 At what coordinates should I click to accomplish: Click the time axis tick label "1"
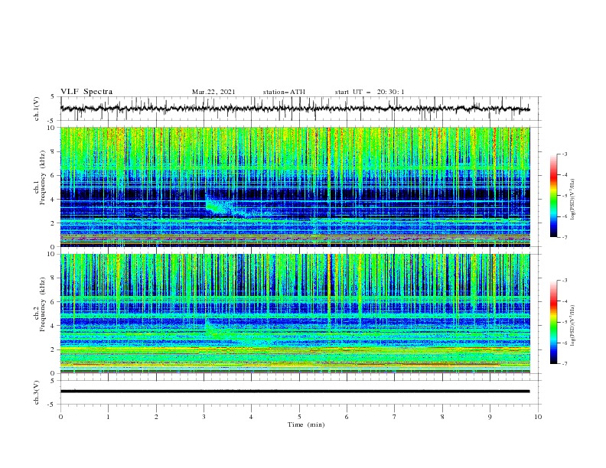(x=108, y=417)
